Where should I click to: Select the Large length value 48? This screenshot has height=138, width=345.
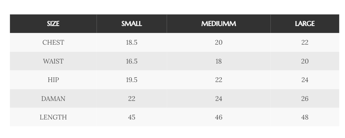click(x=305, y=117)
